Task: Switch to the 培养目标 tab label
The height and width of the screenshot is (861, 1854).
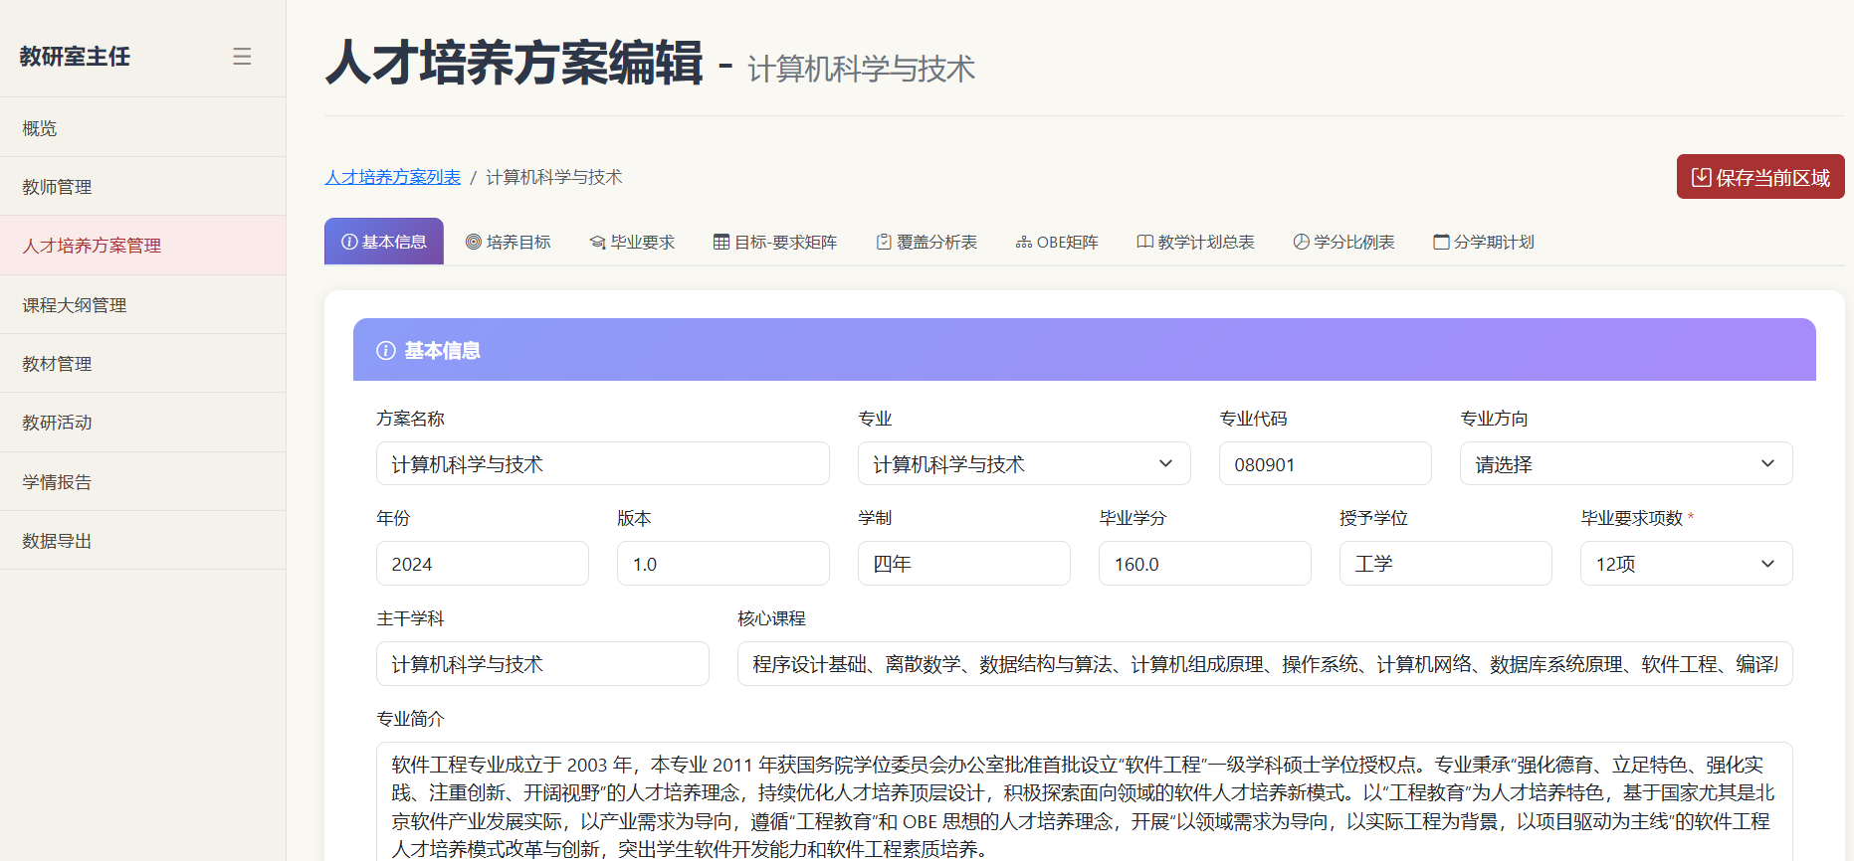Action: [518, 242]
